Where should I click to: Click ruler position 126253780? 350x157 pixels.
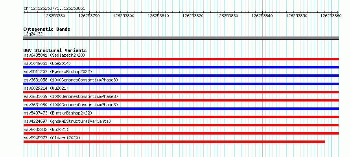pos(54,16)
